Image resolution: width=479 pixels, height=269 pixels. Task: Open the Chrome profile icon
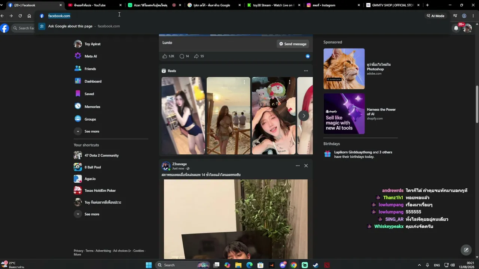tap(464, 16)
